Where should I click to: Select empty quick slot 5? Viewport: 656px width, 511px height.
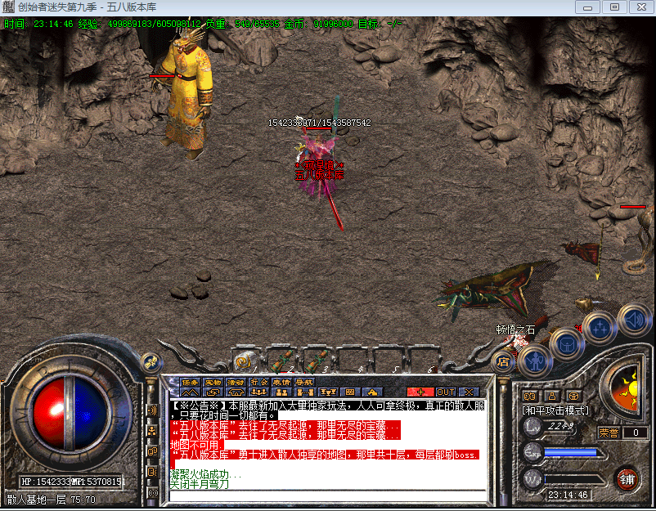point(387,361)
